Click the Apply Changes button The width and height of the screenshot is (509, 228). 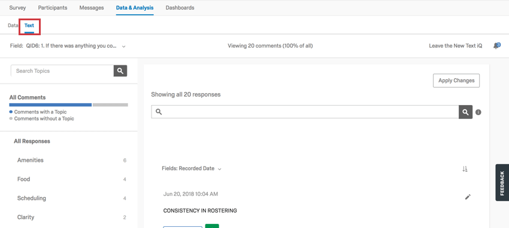[x=456, y=81]
